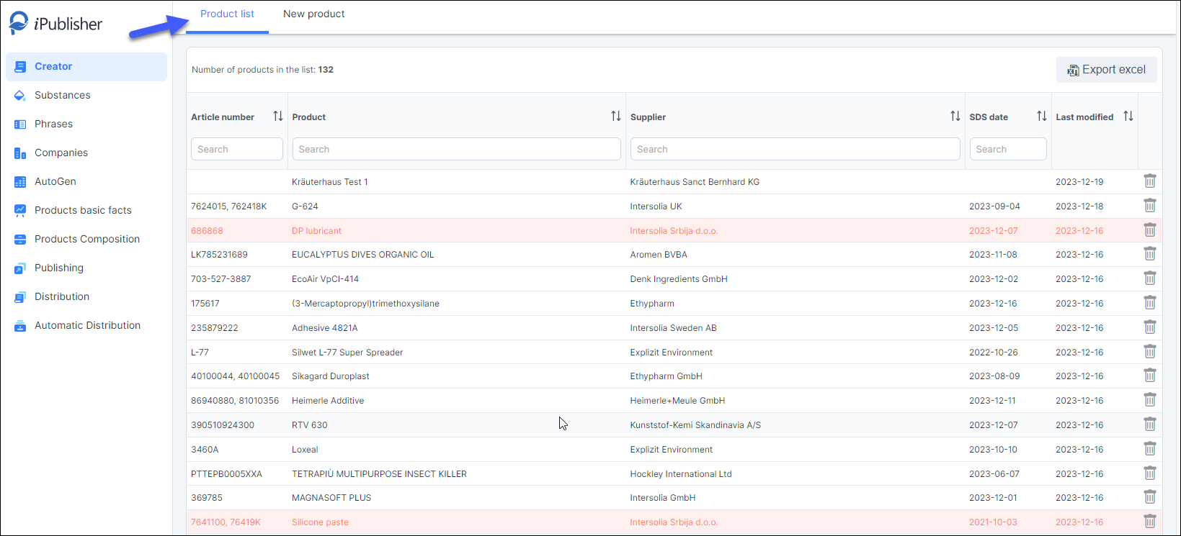Focus the Product search field
Image resolution: width=1181 pixels, height=536 pixels.
coord(457,149)
